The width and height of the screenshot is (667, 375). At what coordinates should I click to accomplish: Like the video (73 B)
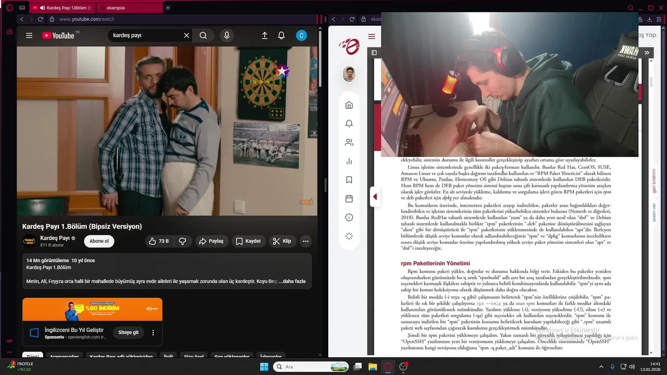click(x=158, y=241)
